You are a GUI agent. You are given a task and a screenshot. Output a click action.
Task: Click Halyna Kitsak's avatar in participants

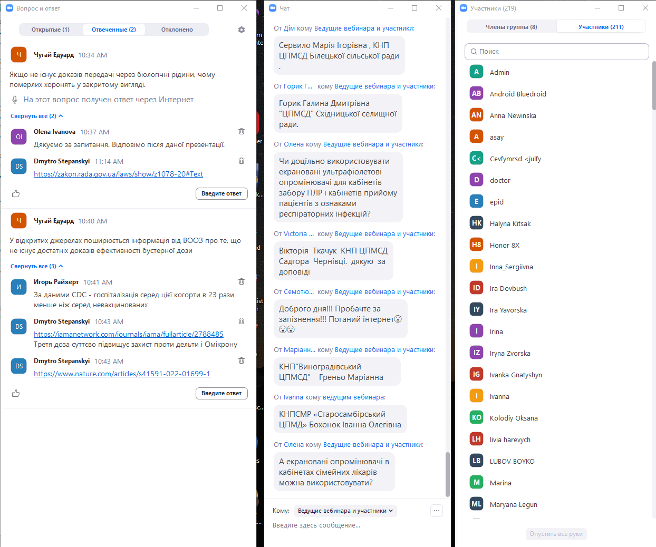tap(476, 223)
